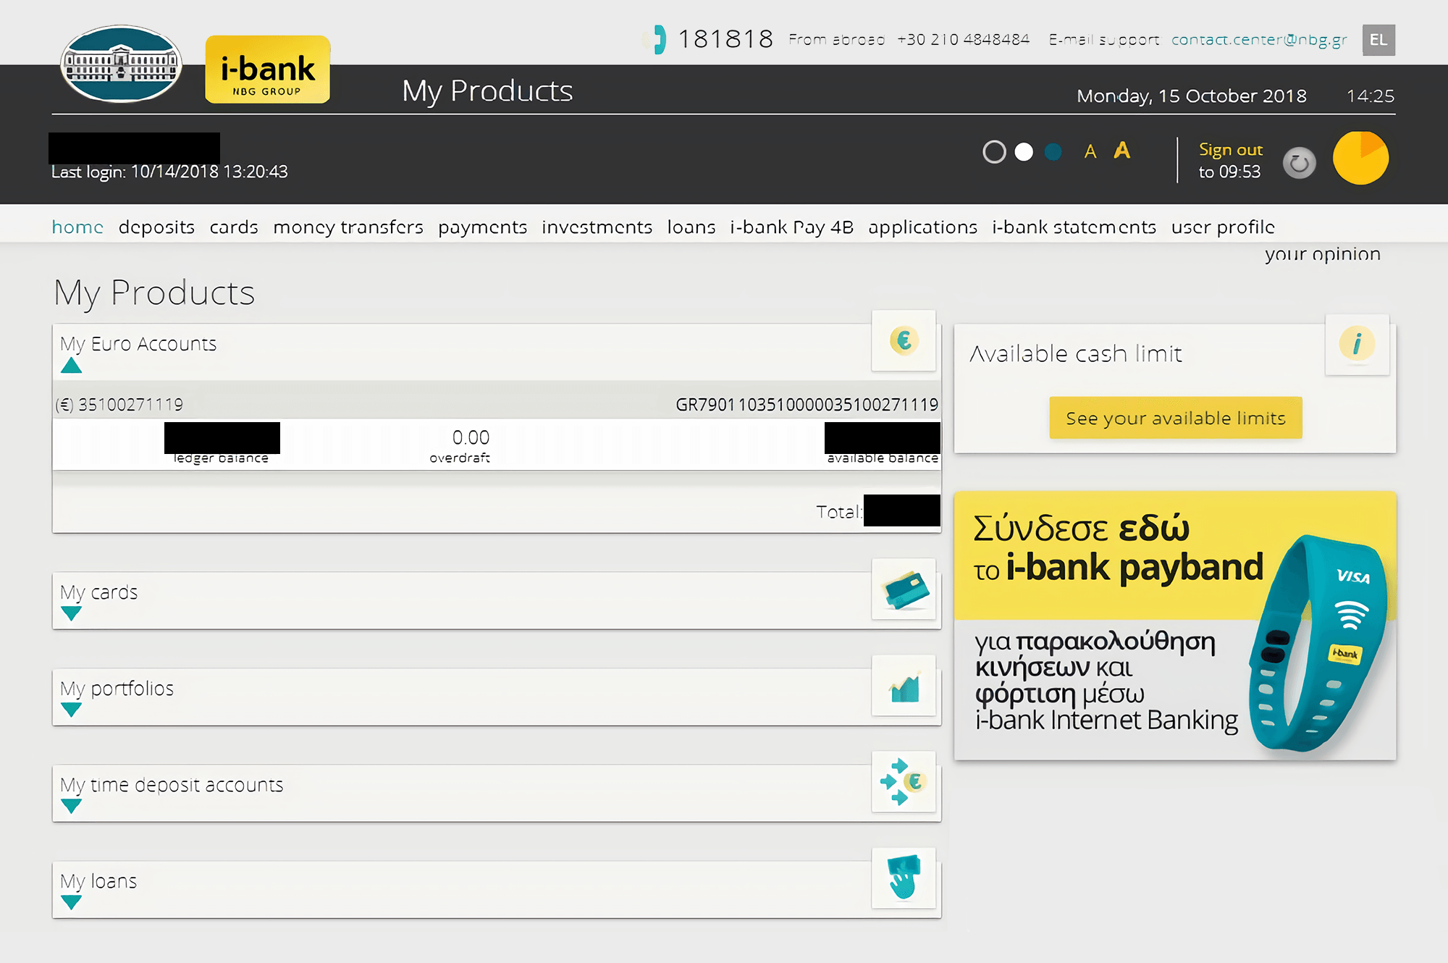Image resolution: width=1448 pixels, height=963 pixels.
Task: Expand the My portfolios section
Action: click(71, 710)
